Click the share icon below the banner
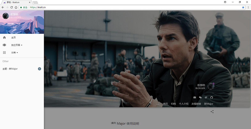 point(212,112)
